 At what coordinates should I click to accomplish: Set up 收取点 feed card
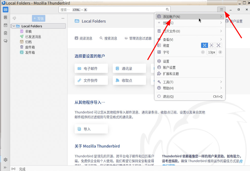tap(129, 80)
